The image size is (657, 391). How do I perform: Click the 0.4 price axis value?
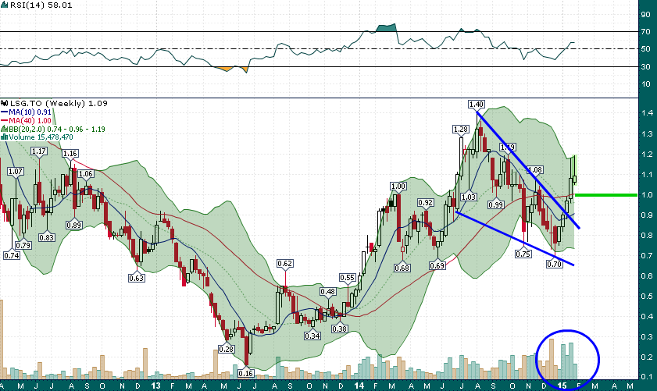[647, 317]
